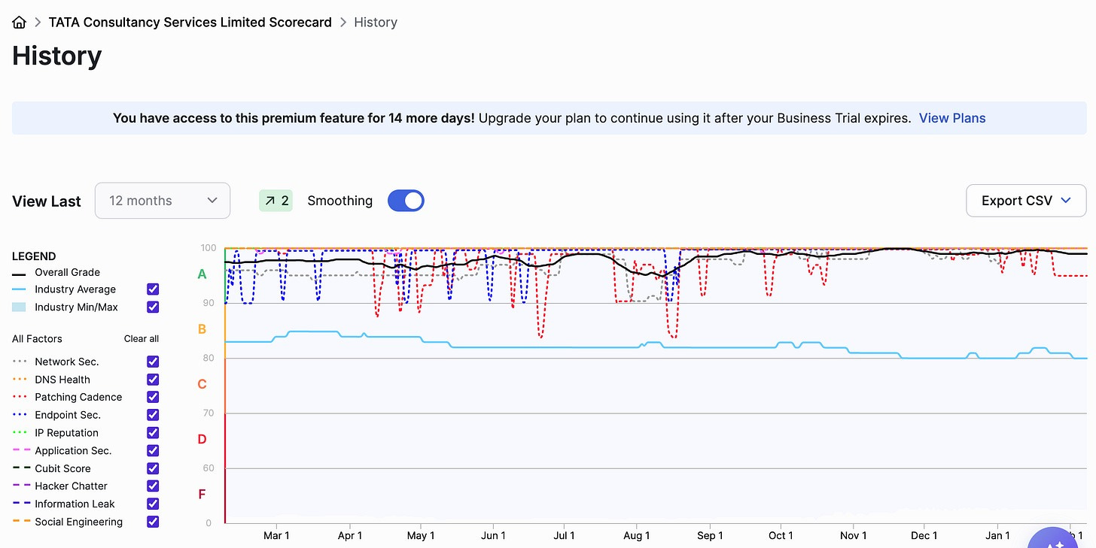Turn off the Smoothing switch

click(x=406, y=201)
